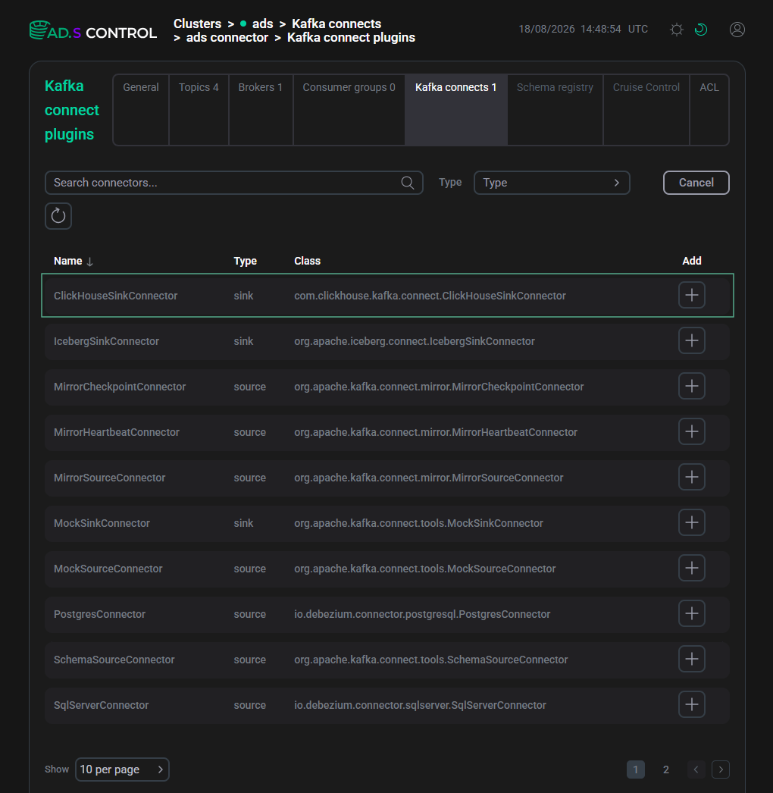This screenshot has height=793, width=773.
Task: Click the Class column header
Action: pyautogui.click(x=308, y=261)
